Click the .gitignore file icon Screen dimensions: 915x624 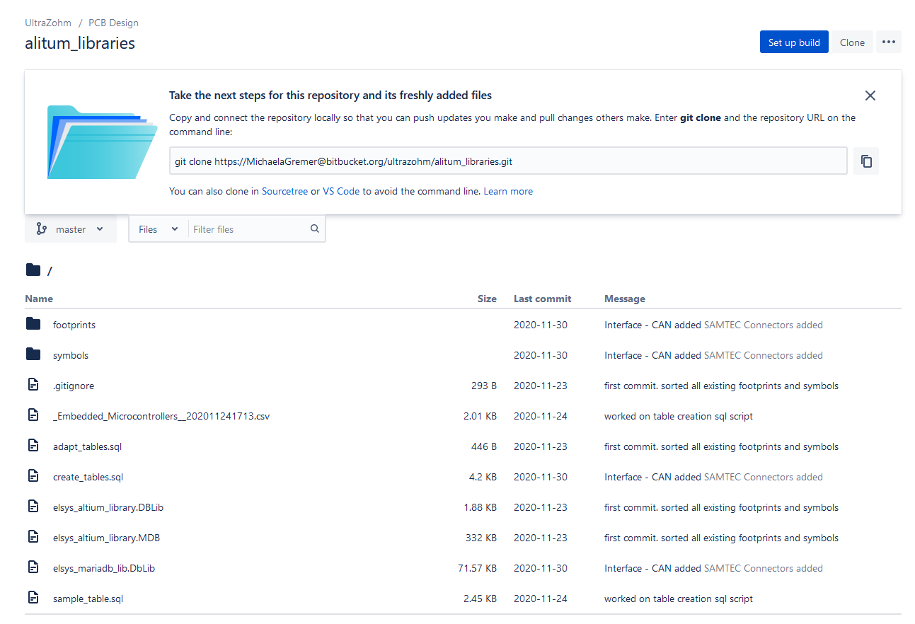pyautogui.click(x=33, y=385)
